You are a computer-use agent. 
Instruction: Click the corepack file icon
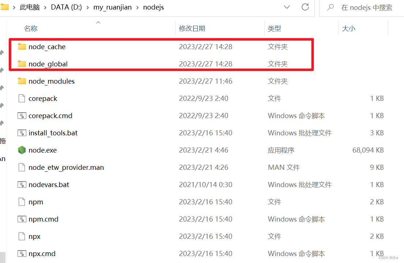[22, 98]
